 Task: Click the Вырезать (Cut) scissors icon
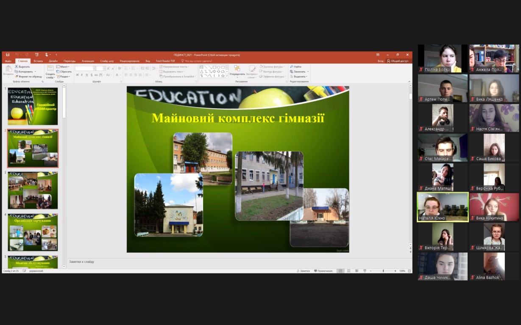coord(17,67)
